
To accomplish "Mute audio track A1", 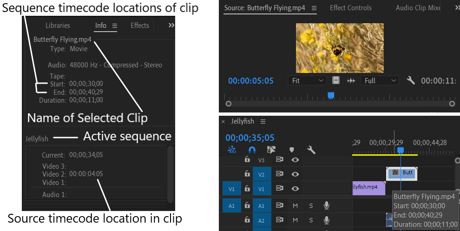I will click(x=295, y=206).
